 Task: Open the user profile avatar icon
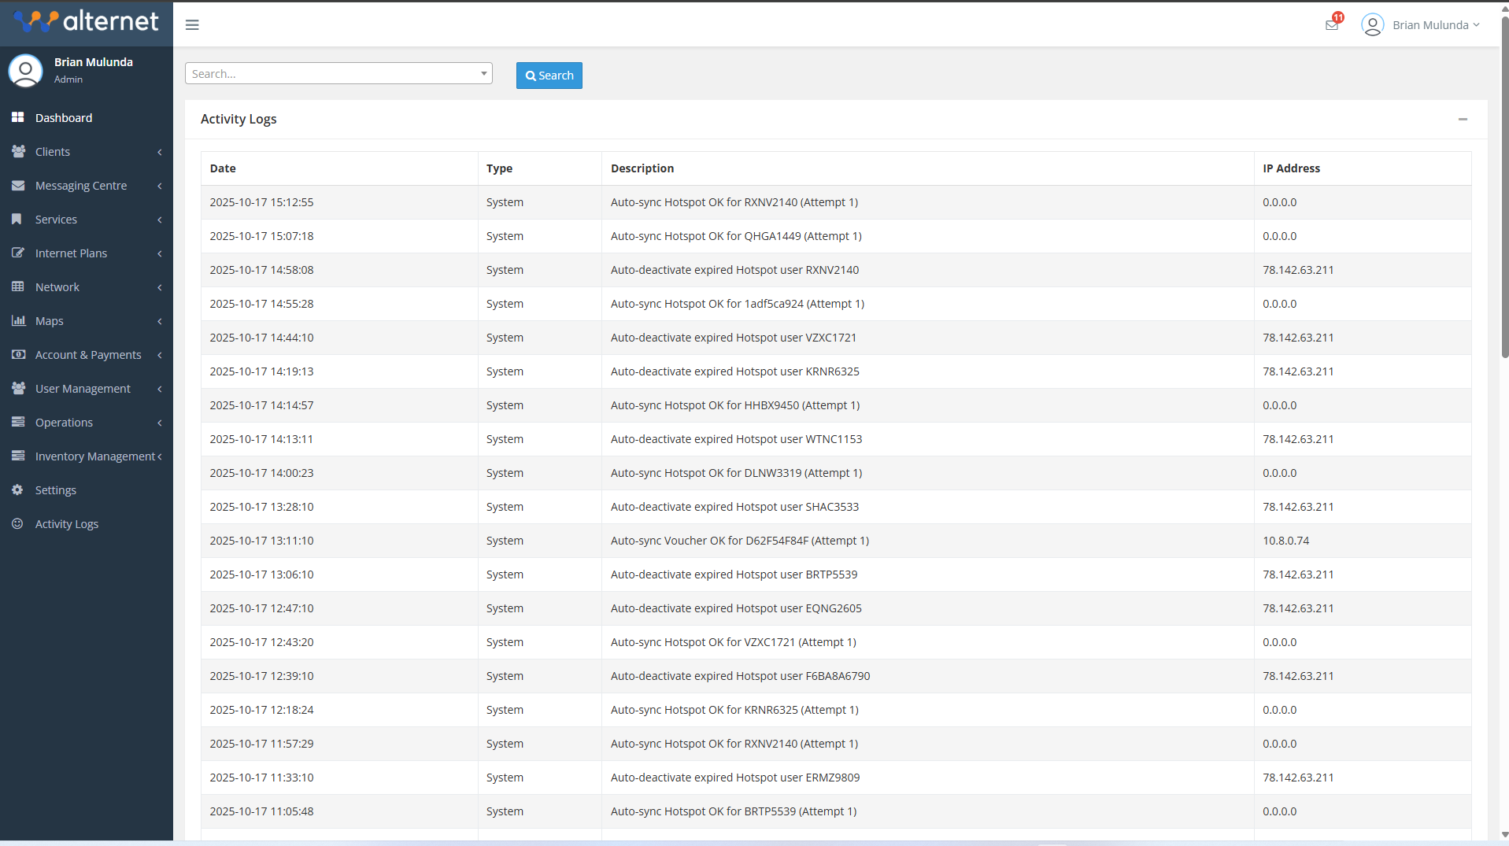pyautogui.click(x=1372, y=24)
